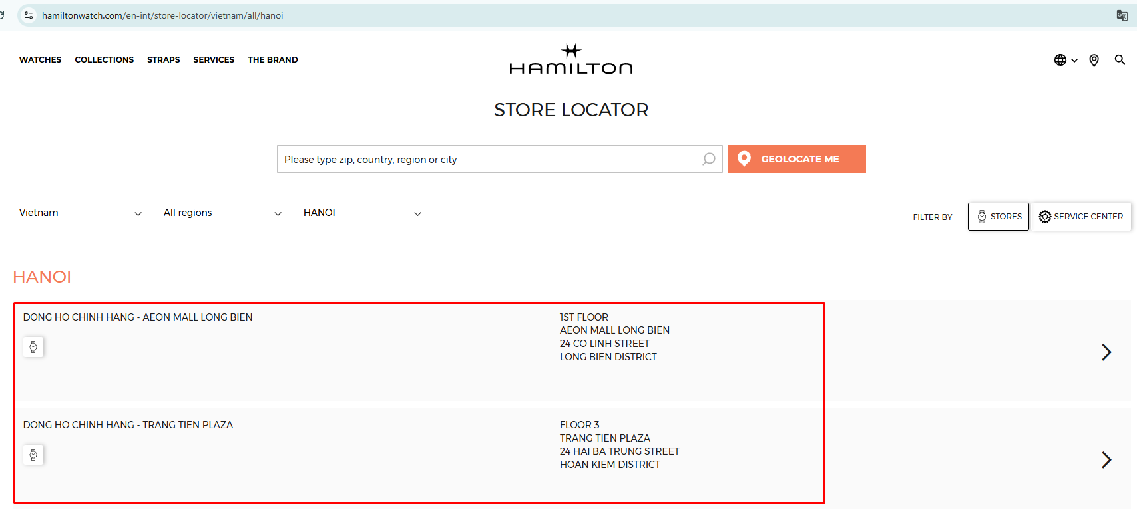Click the watch icon under Aeon Mall Long Bien

(33, 347)
